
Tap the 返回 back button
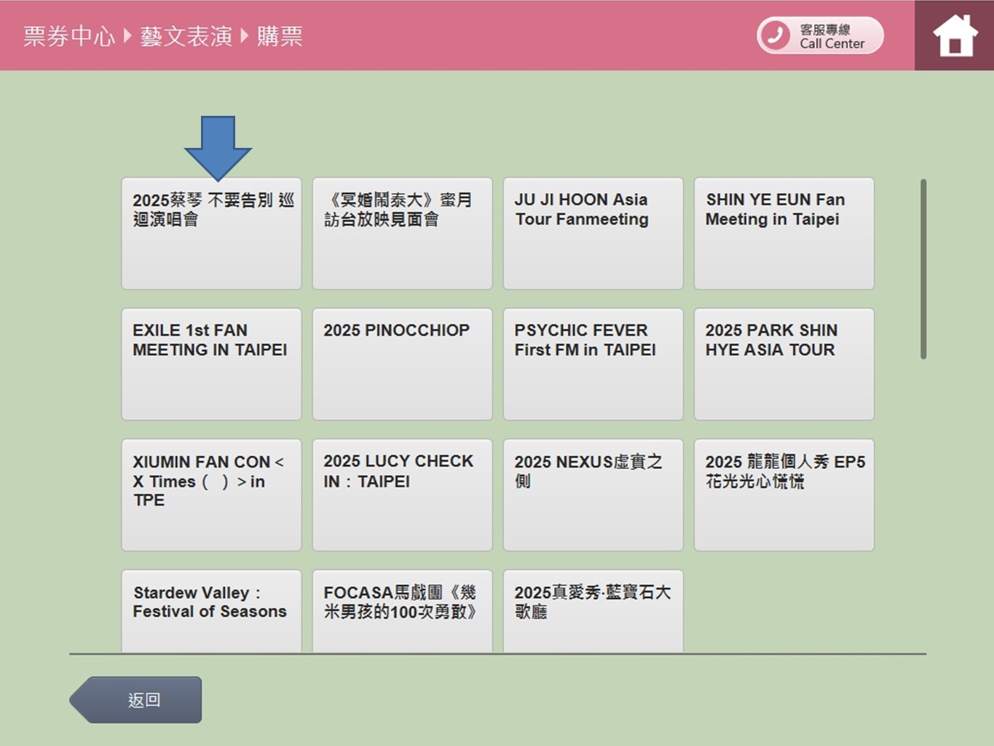pos(136,699)
